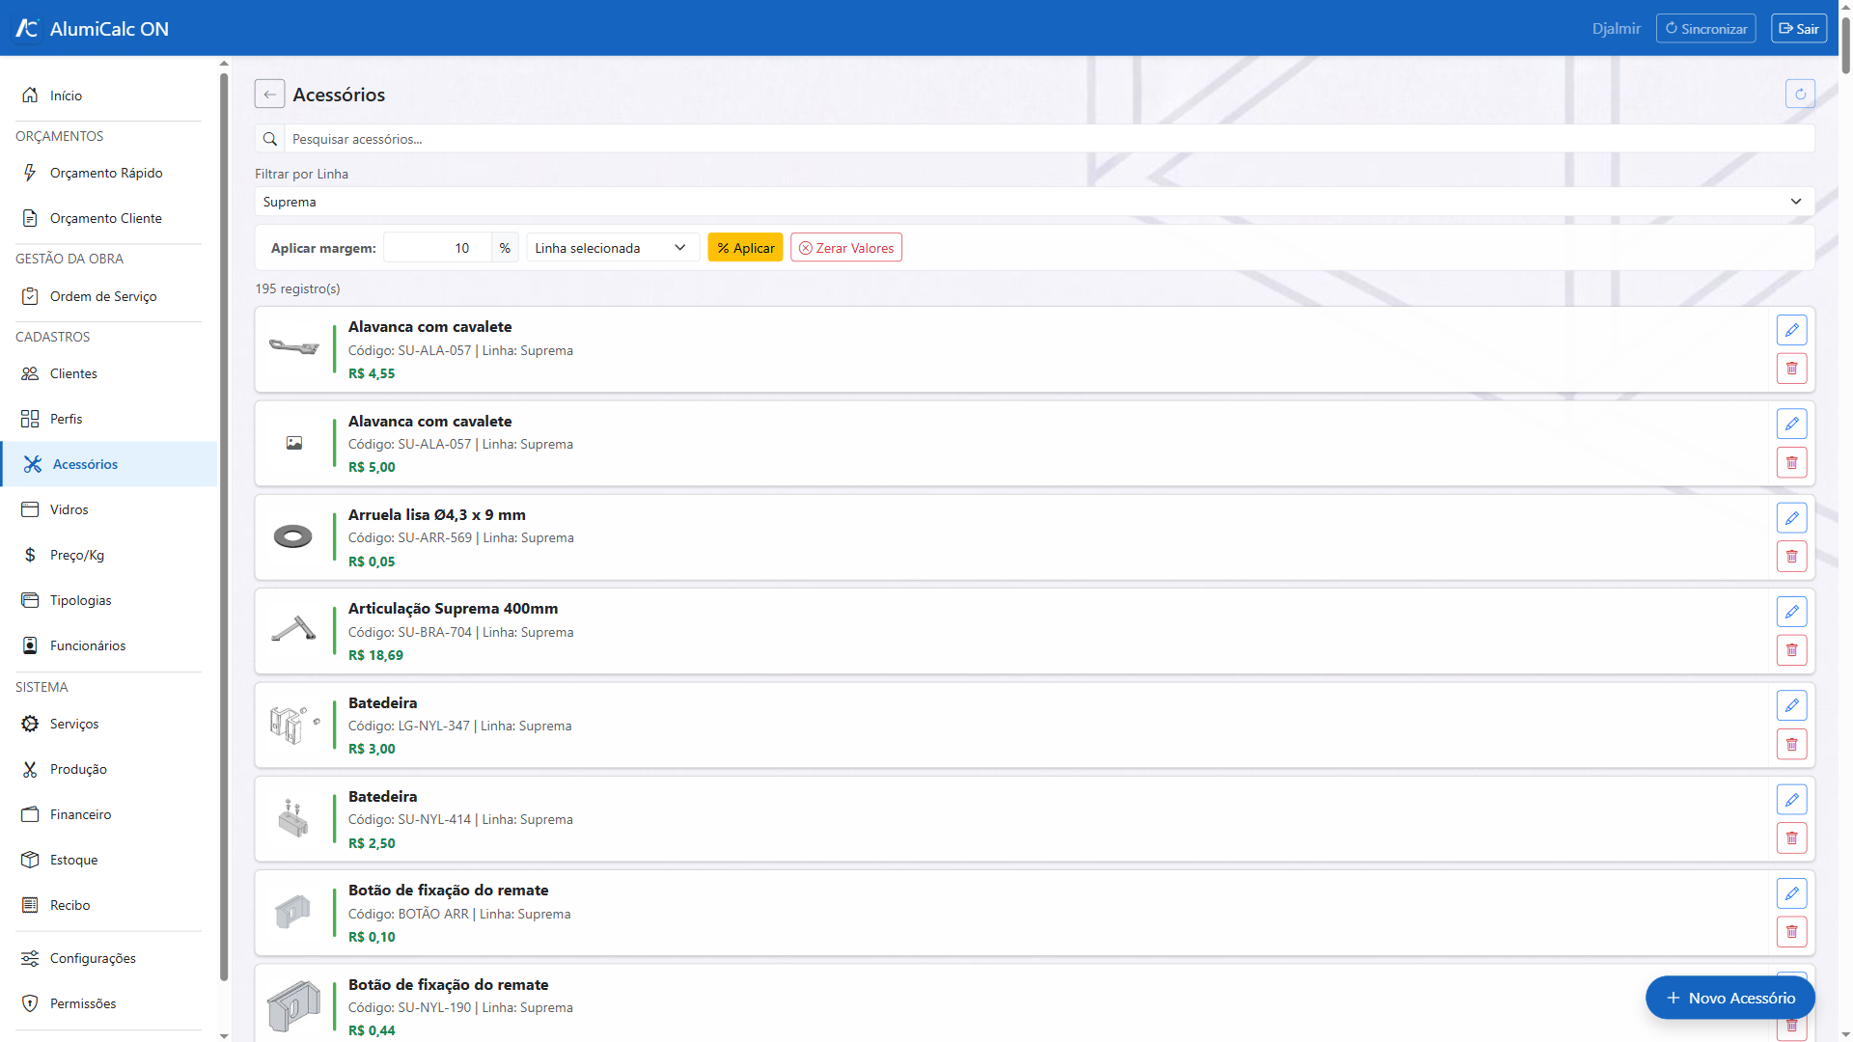The image size is (1853, 1042).
Task: Click the Djalmir user name
Action: point(1616,28)
